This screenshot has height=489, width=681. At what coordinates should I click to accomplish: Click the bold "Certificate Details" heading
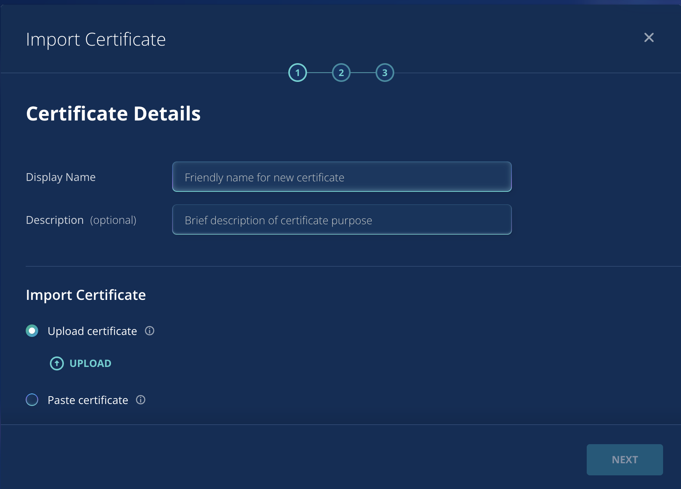113,113
